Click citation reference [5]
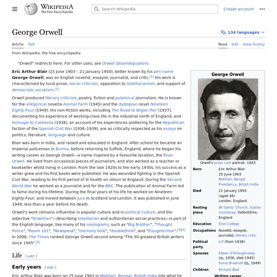Screen dimensions: 277x277 [x=38, y=242]
